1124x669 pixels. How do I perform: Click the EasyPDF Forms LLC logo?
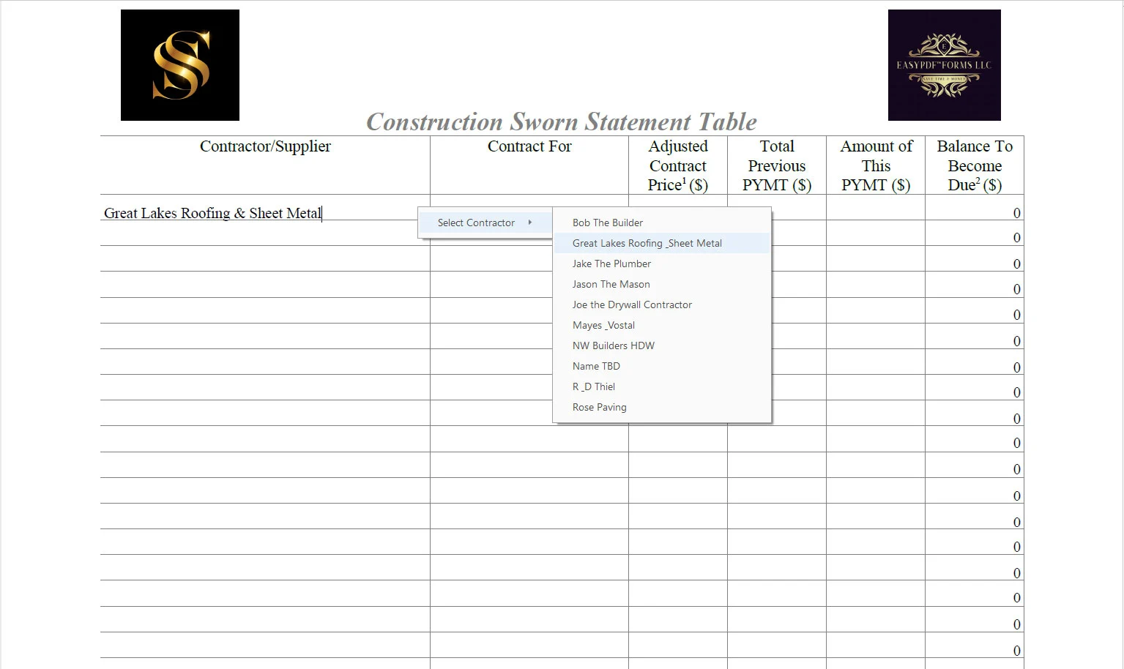944,64
